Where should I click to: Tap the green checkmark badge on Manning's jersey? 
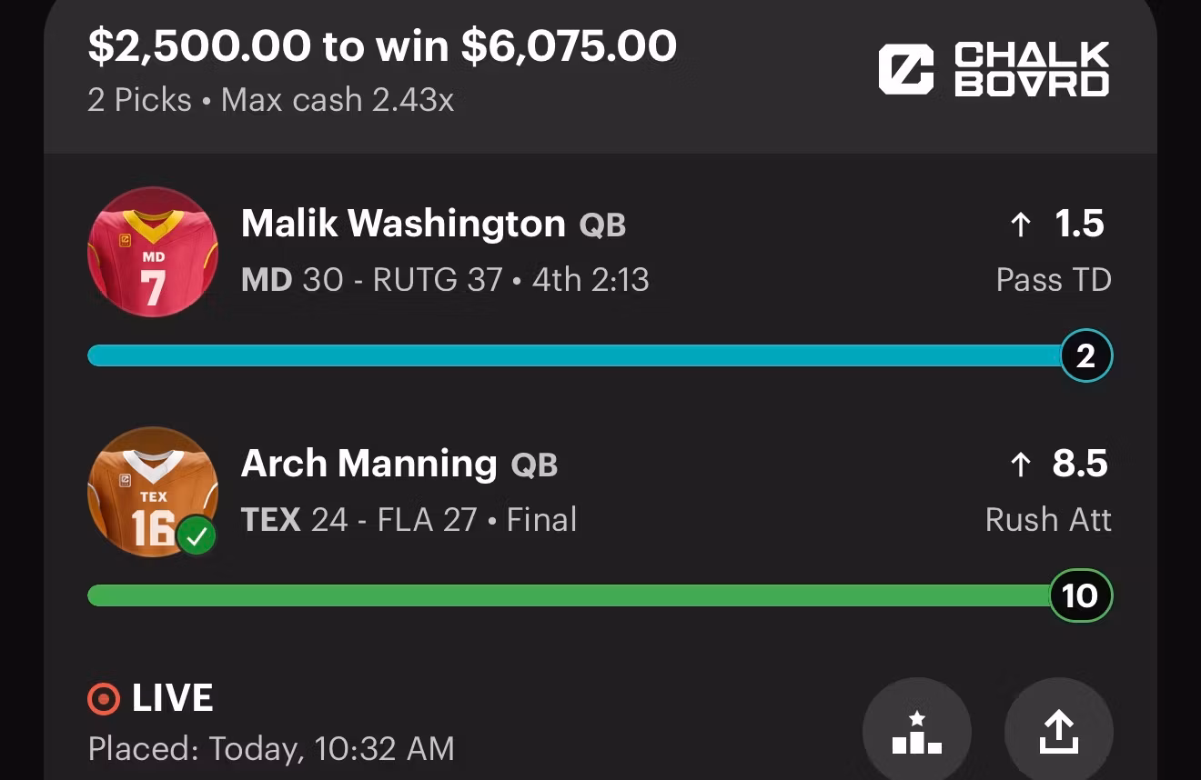coord(196,535)
